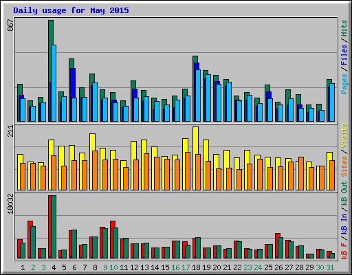This screenshot has width=352, height=275.
Task: Click the 'Visits' legend label
Action: pos(344,135)
